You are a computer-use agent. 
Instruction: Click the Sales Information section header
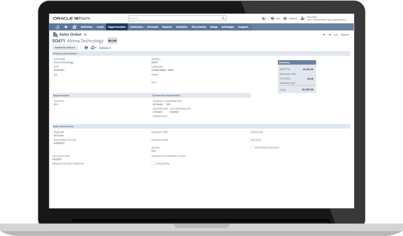[x=201, y=126]
